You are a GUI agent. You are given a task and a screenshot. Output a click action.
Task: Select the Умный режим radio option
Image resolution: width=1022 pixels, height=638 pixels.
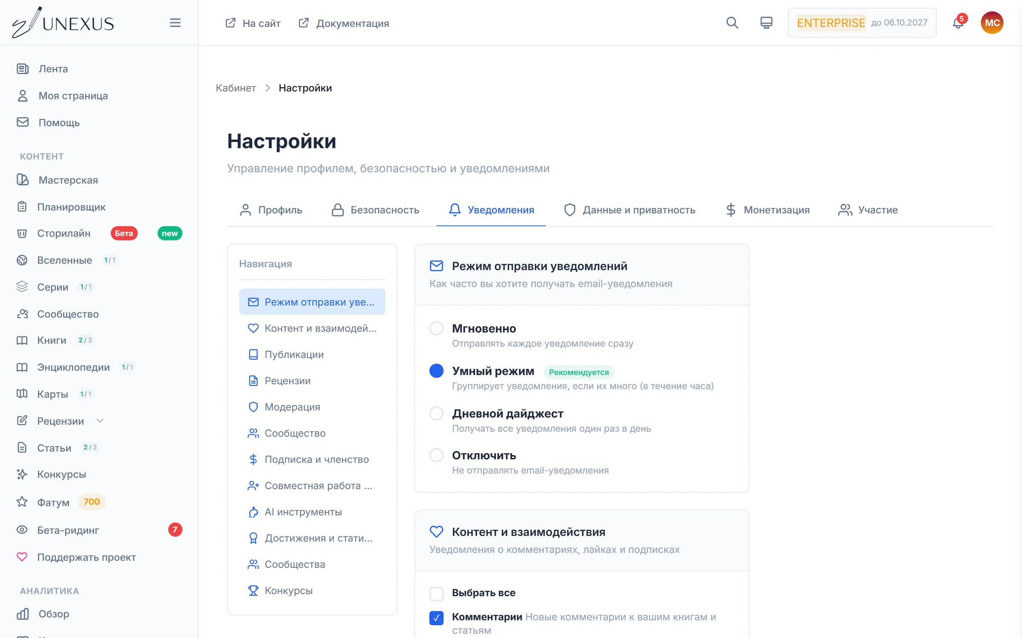[436, 371]
